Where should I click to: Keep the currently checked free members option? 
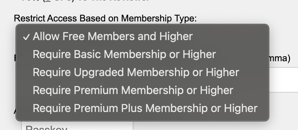tap(142, 36)
